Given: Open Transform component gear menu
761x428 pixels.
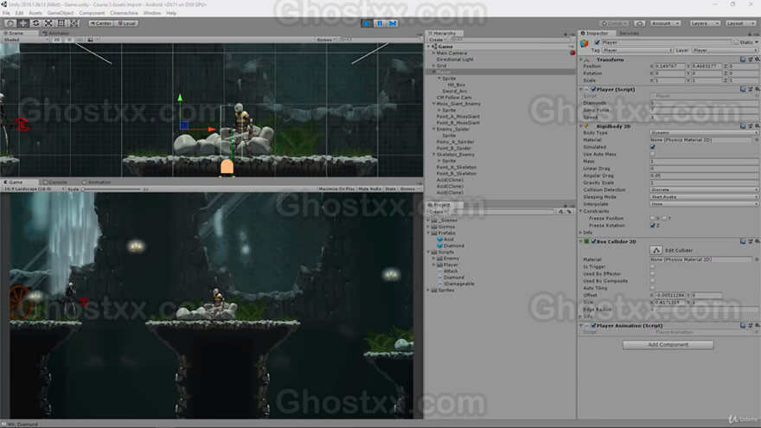Looking at the screenshot, I should tap(757, 59).
